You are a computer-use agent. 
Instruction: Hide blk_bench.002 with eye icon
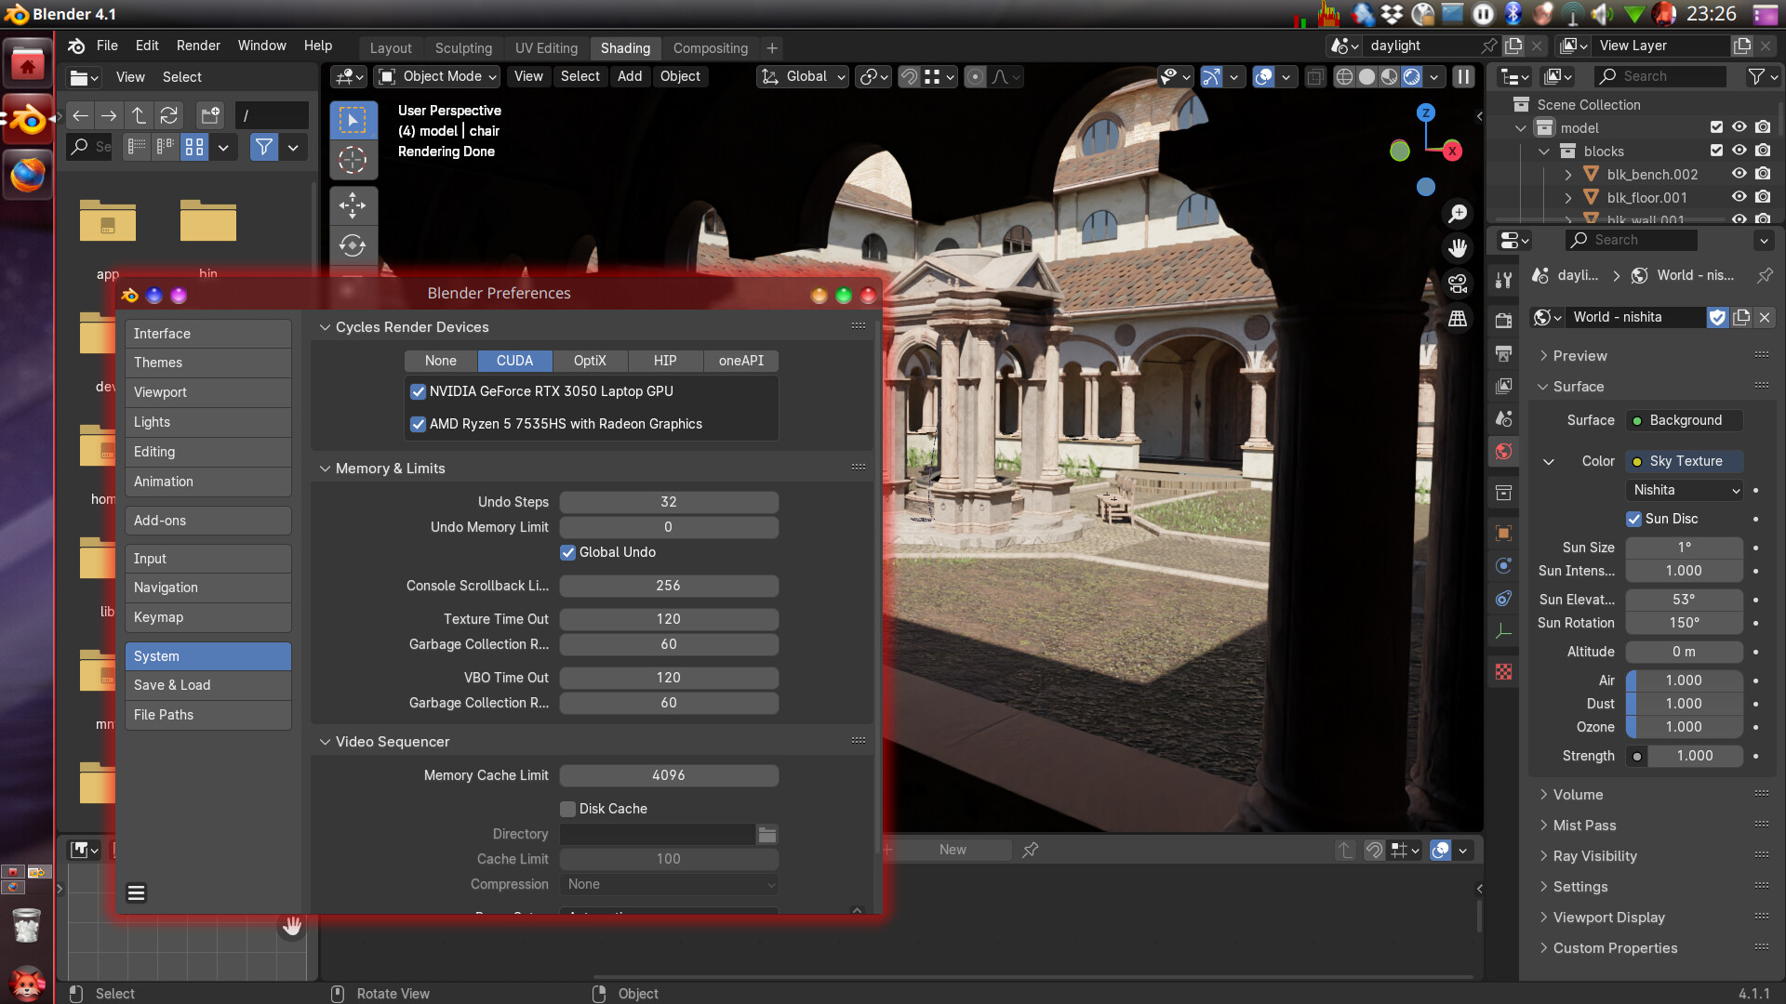tap(1739, 174)
